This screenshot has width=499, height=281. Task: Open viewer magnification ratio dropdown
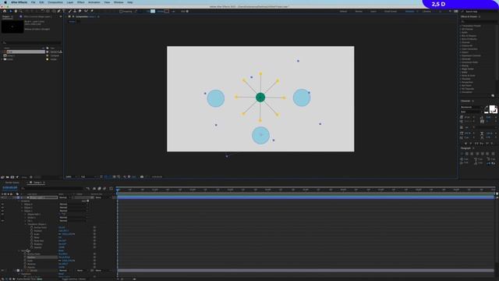click(71, 177)
